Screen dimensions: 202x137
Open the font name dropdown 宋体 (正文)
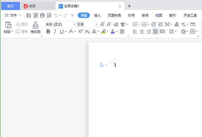[60, 24]
